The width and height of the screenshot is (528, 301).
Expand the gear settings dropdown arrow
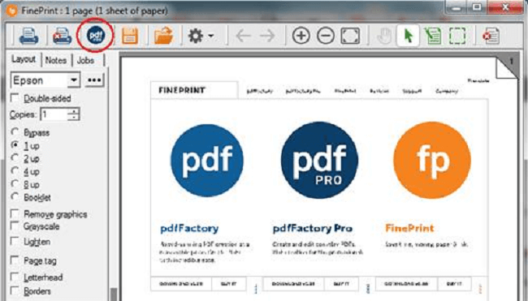[211, 36]
